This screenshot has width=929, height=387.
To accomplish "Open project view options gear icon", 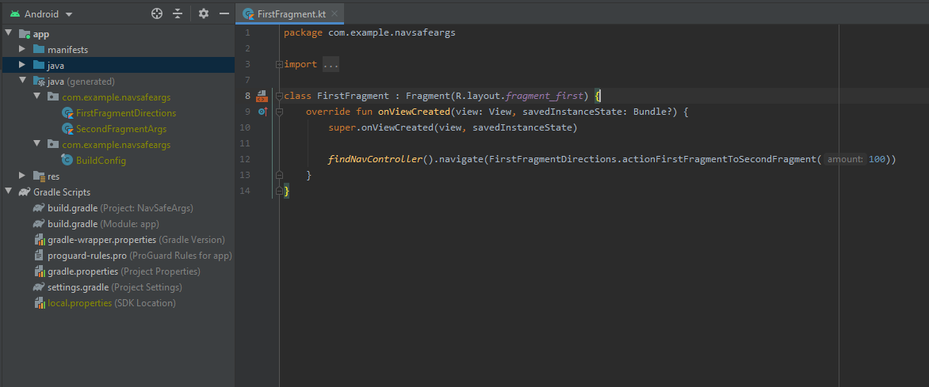I will tap(204, 13).
